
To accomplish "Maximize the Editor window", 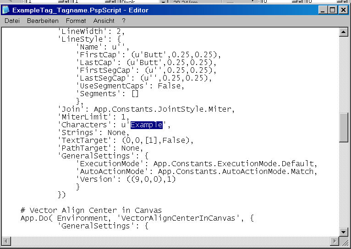I will (333, 10).
